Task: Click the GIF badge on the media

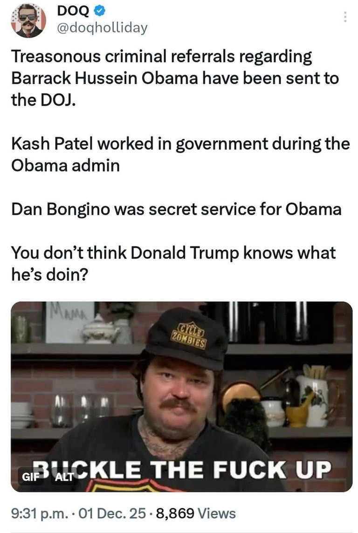Action: pyautogui.click(x=29, y=477)
